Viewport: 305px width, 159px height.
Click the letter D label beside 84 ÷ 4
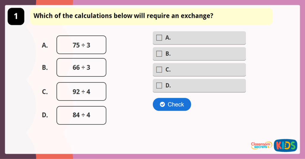(x=45, y=115)
